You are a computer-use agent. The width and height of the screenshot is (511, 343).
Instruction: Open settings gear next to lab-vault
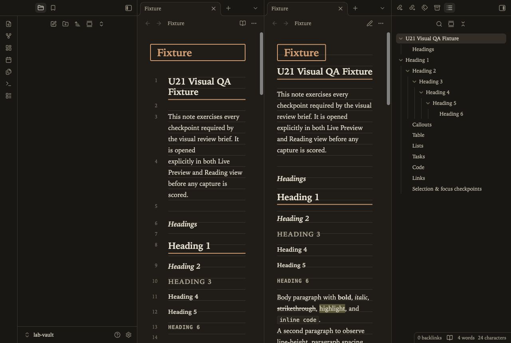pos(129,335)
